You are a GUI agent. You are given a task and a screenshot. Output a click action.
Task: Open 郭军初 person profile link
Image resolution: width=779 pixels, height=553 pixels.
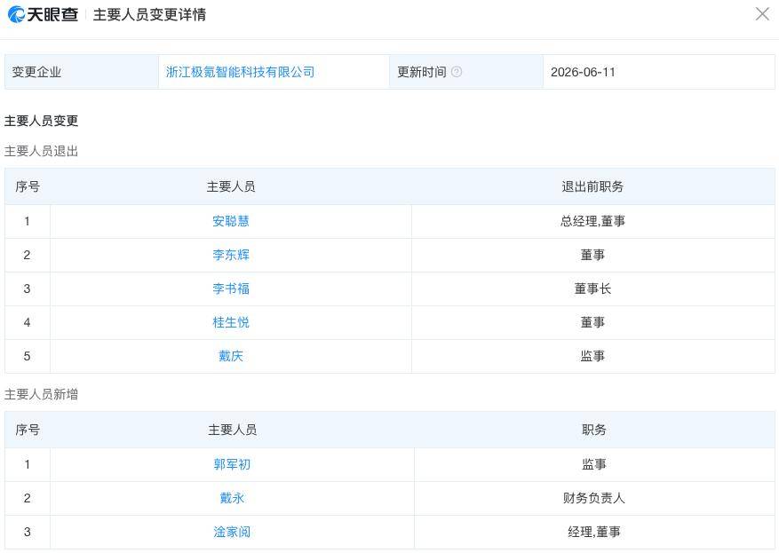232,464
